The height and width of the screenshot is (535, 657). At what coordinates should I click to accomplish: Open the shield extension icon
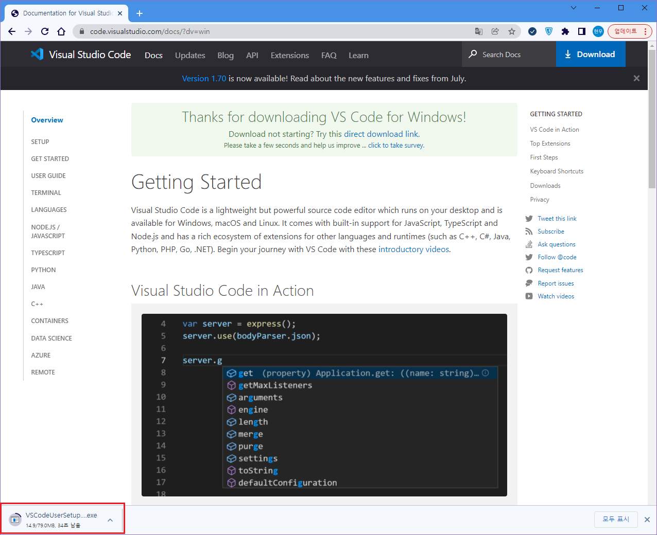(x=549, y=31)
